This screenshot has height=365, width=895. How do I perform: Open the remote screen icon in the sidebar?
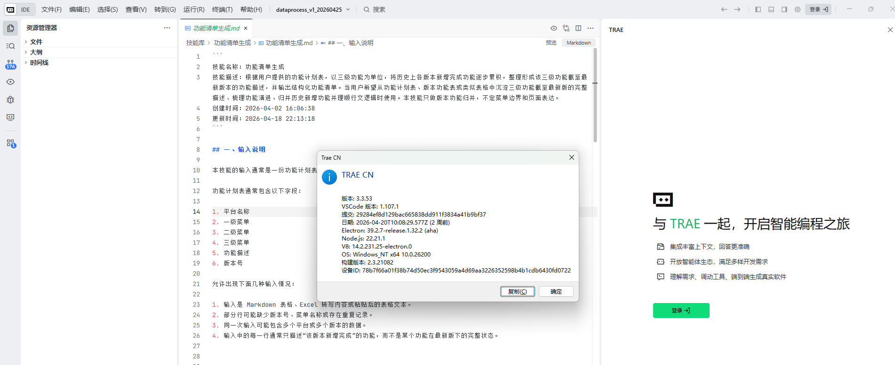pyautogui.click(x=10, y=117)
